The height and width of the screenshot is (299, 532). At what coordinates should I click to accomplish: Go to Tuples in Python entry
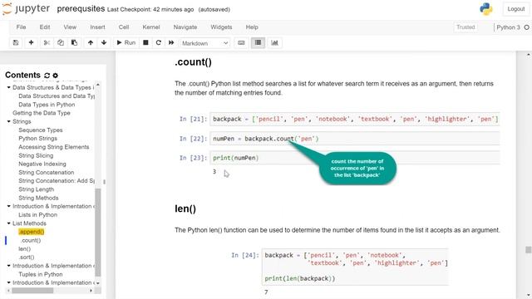click(41, 274)
